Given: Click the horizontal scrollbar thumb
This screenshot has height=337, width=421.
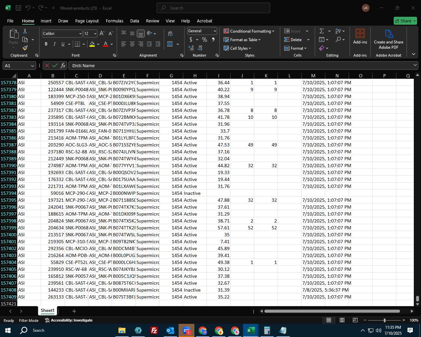Looking at the screenshot, I should click(x=332, y=311).
